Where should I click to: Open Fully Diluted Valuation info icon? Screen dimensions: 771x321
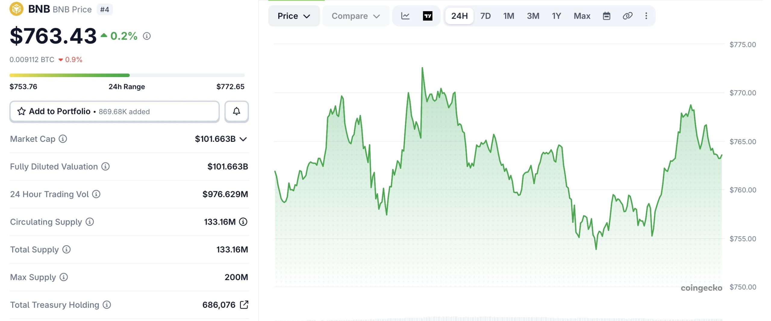(105, 167)
